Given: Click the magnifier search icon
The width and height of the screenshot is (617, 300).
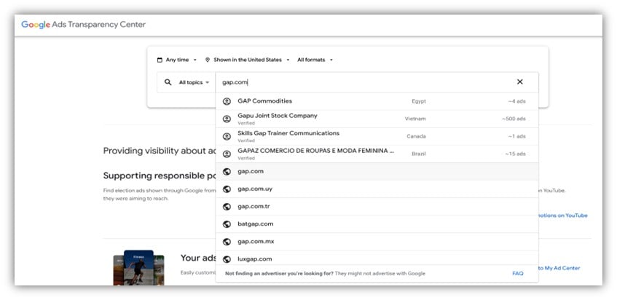Looking at the screenshot, I should click(168, 82).
